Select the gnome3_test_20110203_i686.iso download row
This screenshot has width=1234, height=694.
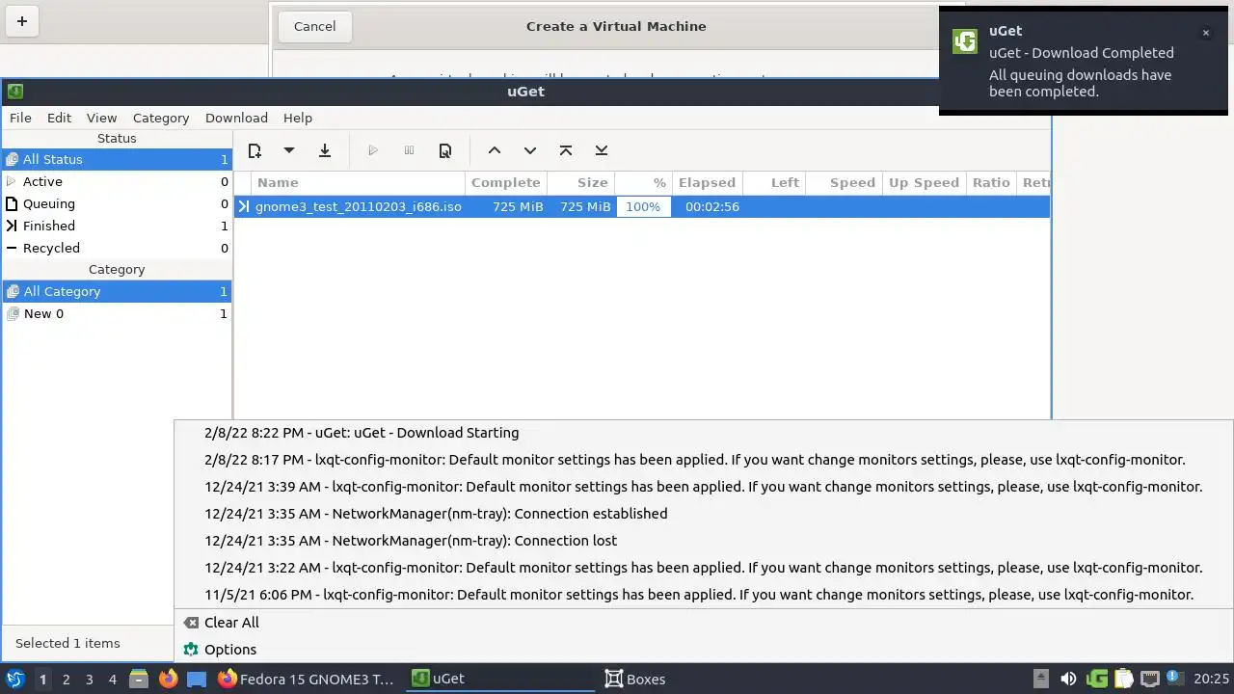642,206
